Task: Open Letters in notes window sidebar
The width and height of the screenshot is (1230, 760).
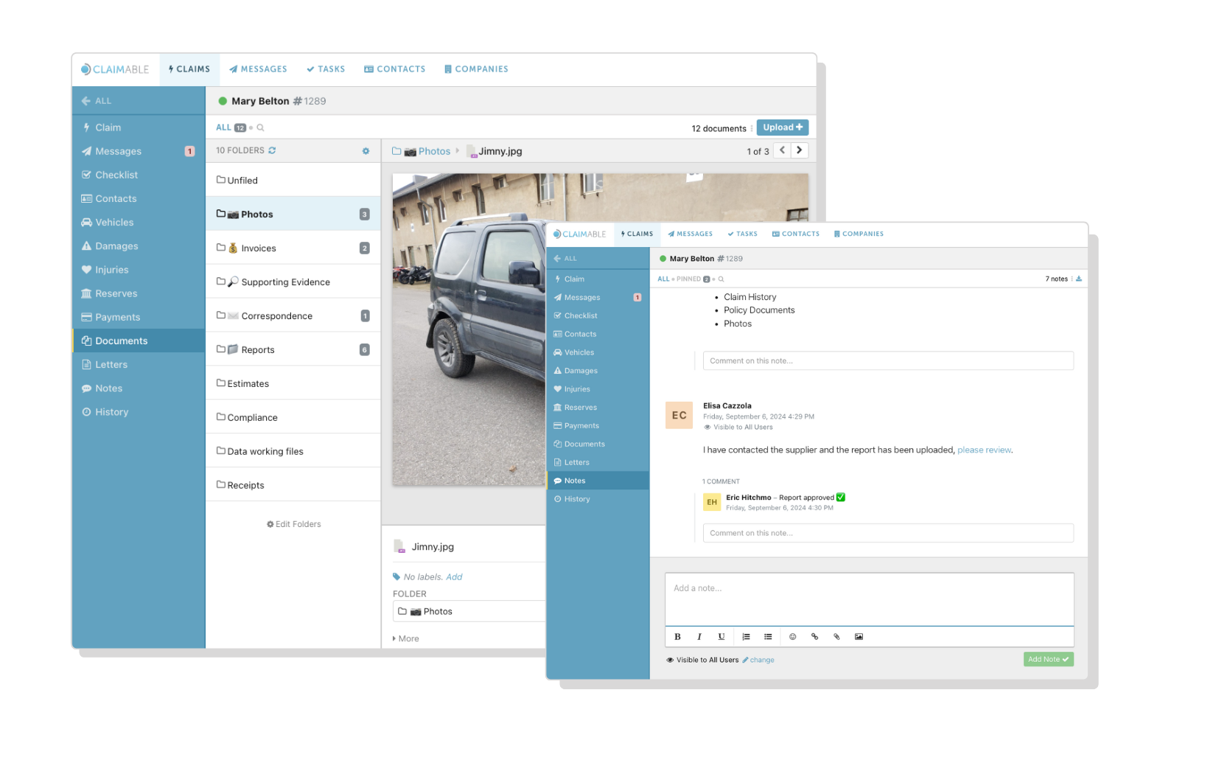Action: [598, 462]
